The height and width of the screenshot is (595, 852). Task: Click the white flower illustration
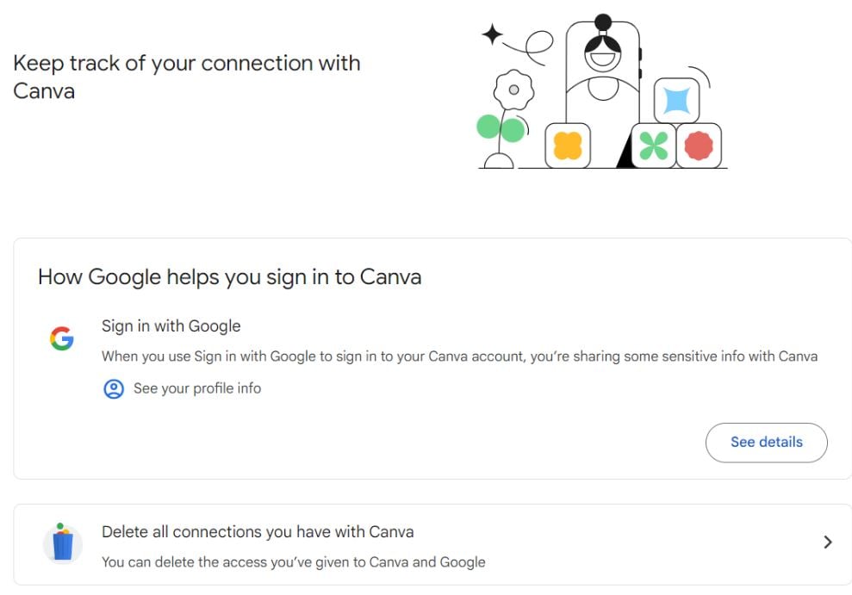(x=513, y=90)
